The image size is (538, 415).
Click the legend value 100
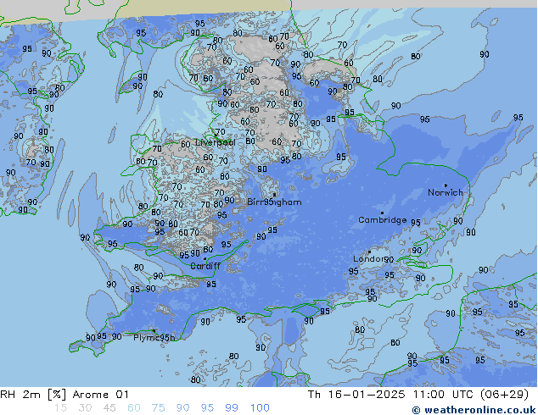(x=260, y=408)
